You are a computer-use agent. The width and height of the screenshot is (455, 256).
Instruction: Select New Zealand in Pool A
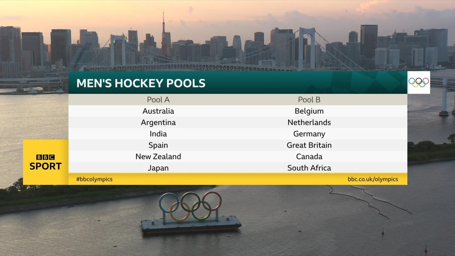pyautogui.click(x=158, y=157)
